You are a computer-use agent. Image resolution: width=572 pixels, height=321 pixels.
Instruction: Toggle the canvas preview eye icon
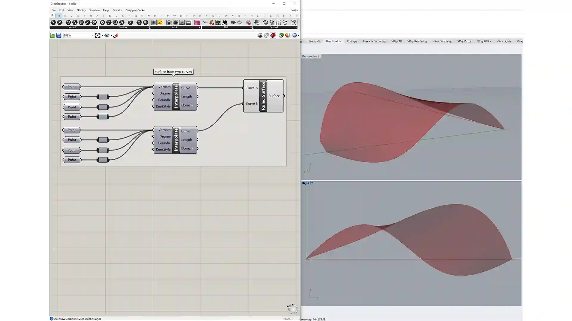(x=107, y=35)
